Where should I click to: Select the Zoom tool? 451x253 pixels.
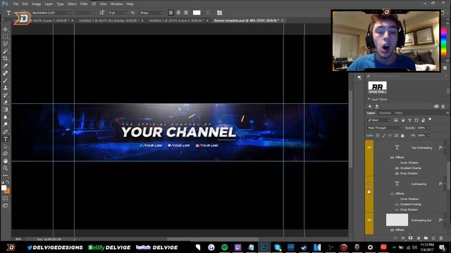click(x=5, y=168)
